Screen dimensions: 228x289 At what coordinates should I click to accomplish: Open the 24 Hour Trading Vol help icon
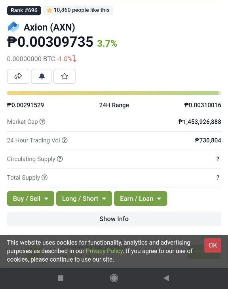tap(65, 140)
